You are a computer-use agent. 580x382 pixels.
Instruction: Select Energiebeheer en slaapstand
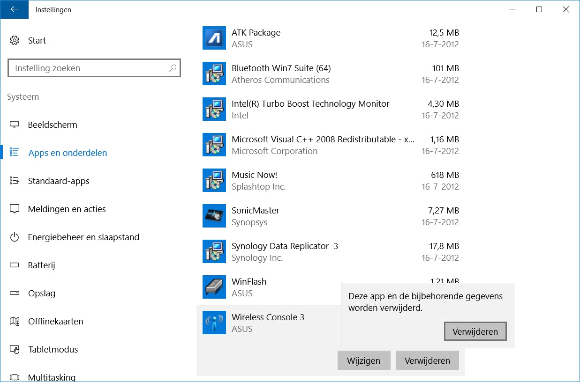83,237
